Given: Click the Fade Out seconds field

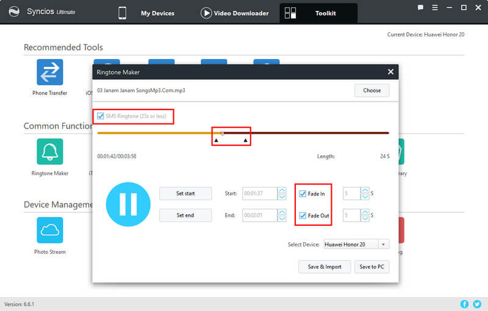Looking at the screenshot, I should (351, 215).
